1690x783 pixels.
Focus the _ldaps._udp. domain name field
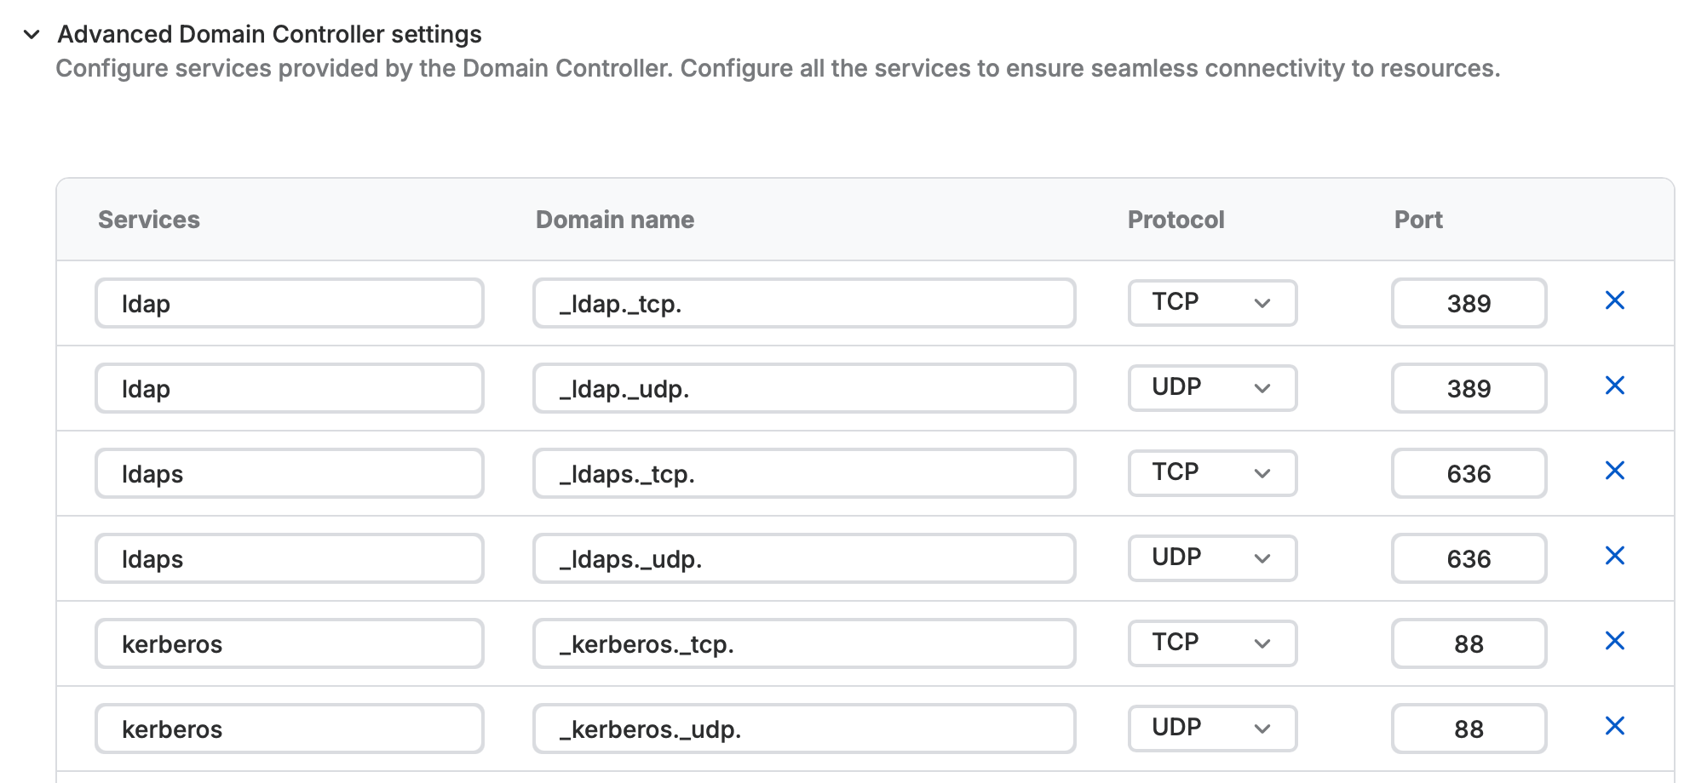coord(803,558)
